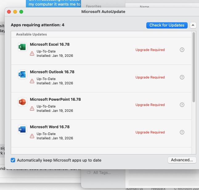Screen dimensions: 199x190
Task: Click Check for Updates button
Action: 167,25
